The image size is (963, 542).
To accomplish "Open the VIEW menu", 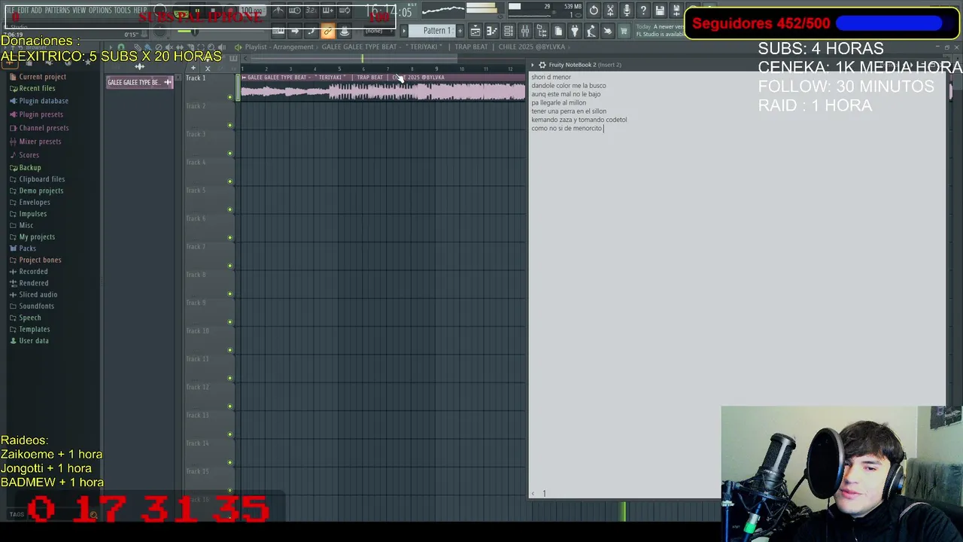I will (79, 11).
